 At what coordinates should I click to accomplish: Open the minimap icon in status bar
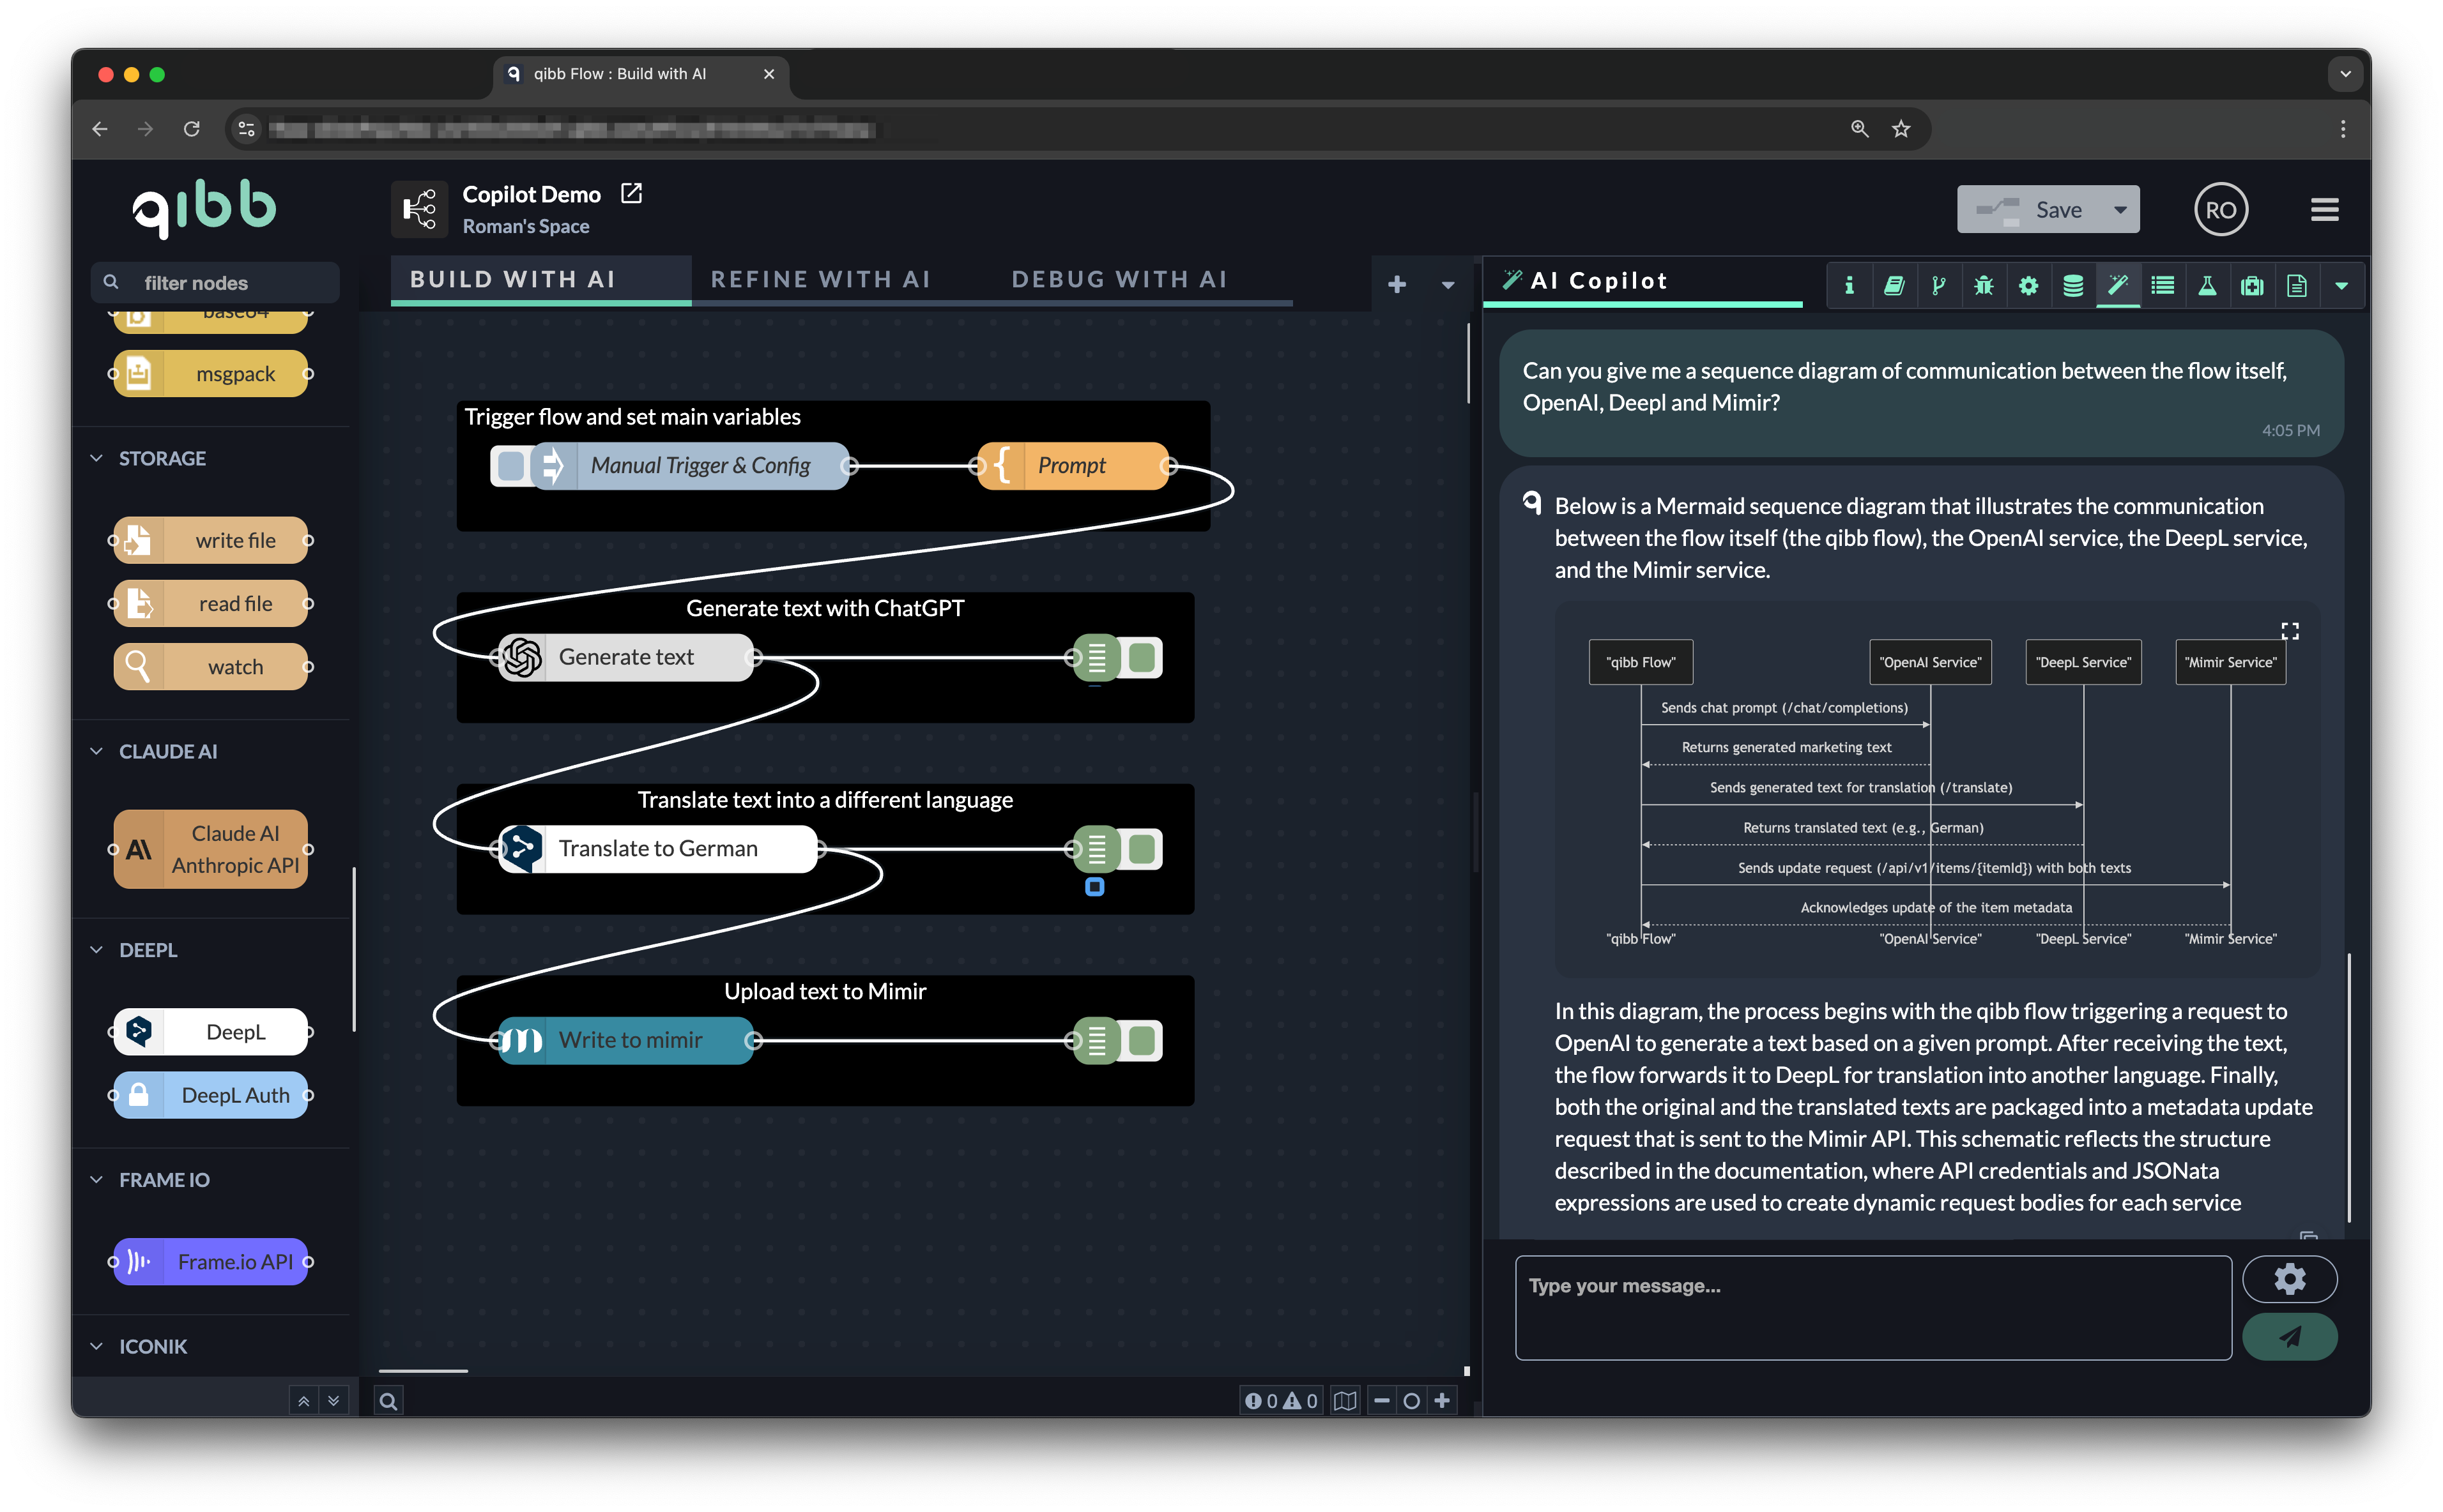coord(1345,1400)
